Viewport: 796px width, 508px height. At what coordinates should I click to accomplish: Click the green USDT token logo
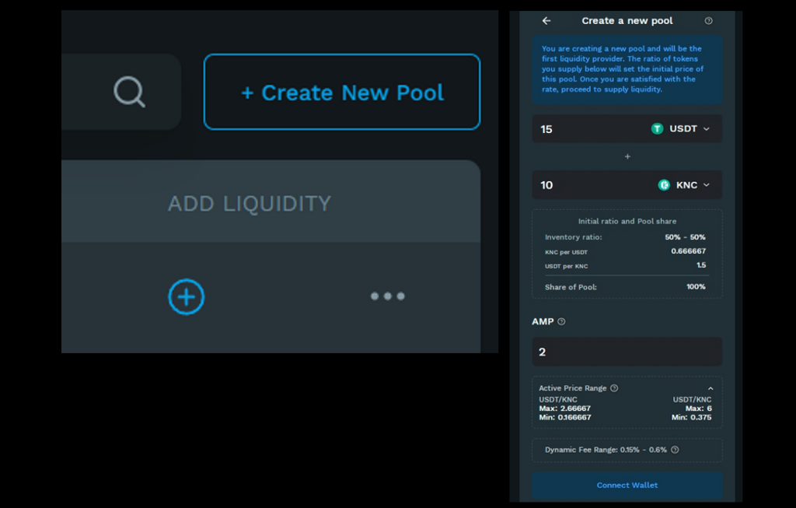(657, 129)
